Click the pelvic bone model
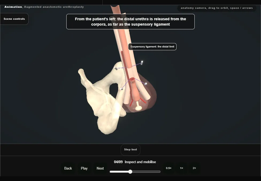This screenshot has width=261, height=181. coord(103,99)
